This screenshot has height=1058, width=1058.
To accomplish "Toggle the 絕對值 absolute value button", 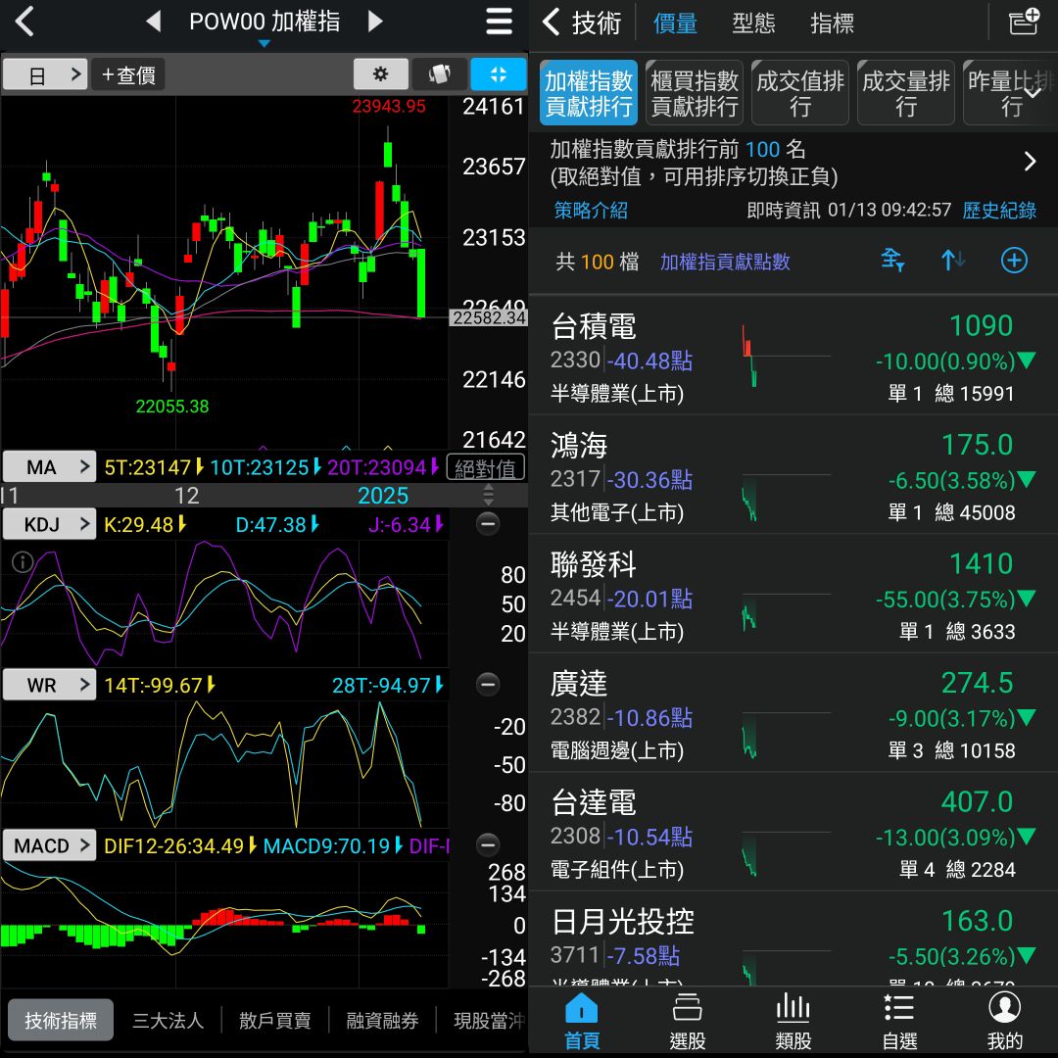I will 486,468.
